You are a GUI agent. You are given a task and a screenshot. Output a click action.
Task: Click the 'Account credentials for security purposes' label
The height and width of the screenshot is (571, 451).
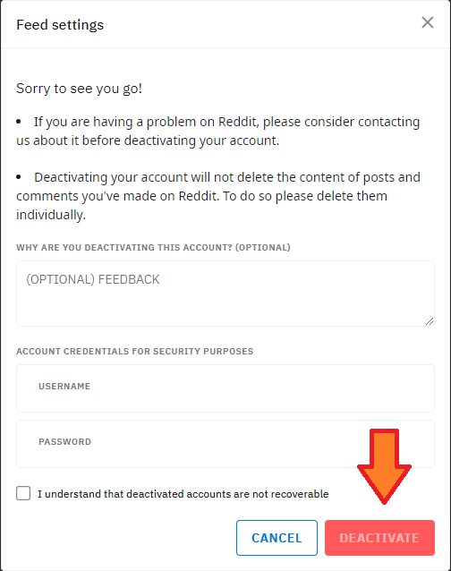point(135,352)
